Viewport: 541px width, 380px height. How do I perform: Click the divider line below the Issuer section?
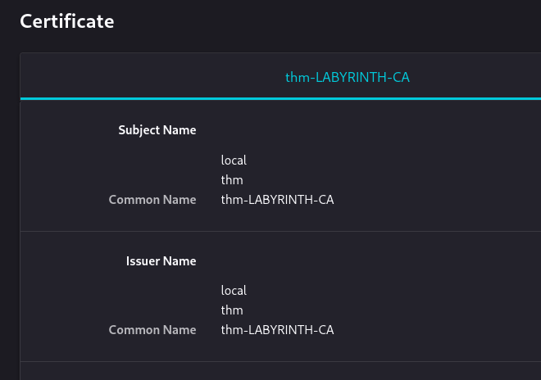click(280, 362)
